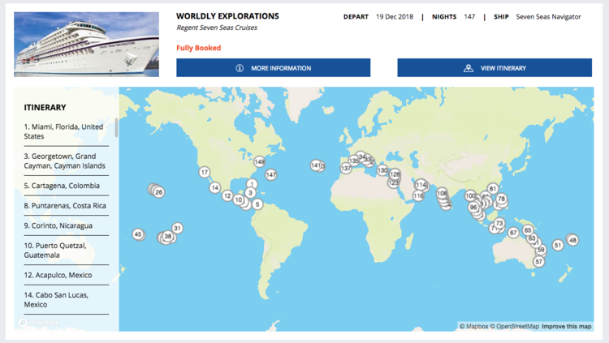This screenshot has height=343, width=609.
Task: Choose Puntarenas, Costa Rica in itinerary
Action: (66, 206)
